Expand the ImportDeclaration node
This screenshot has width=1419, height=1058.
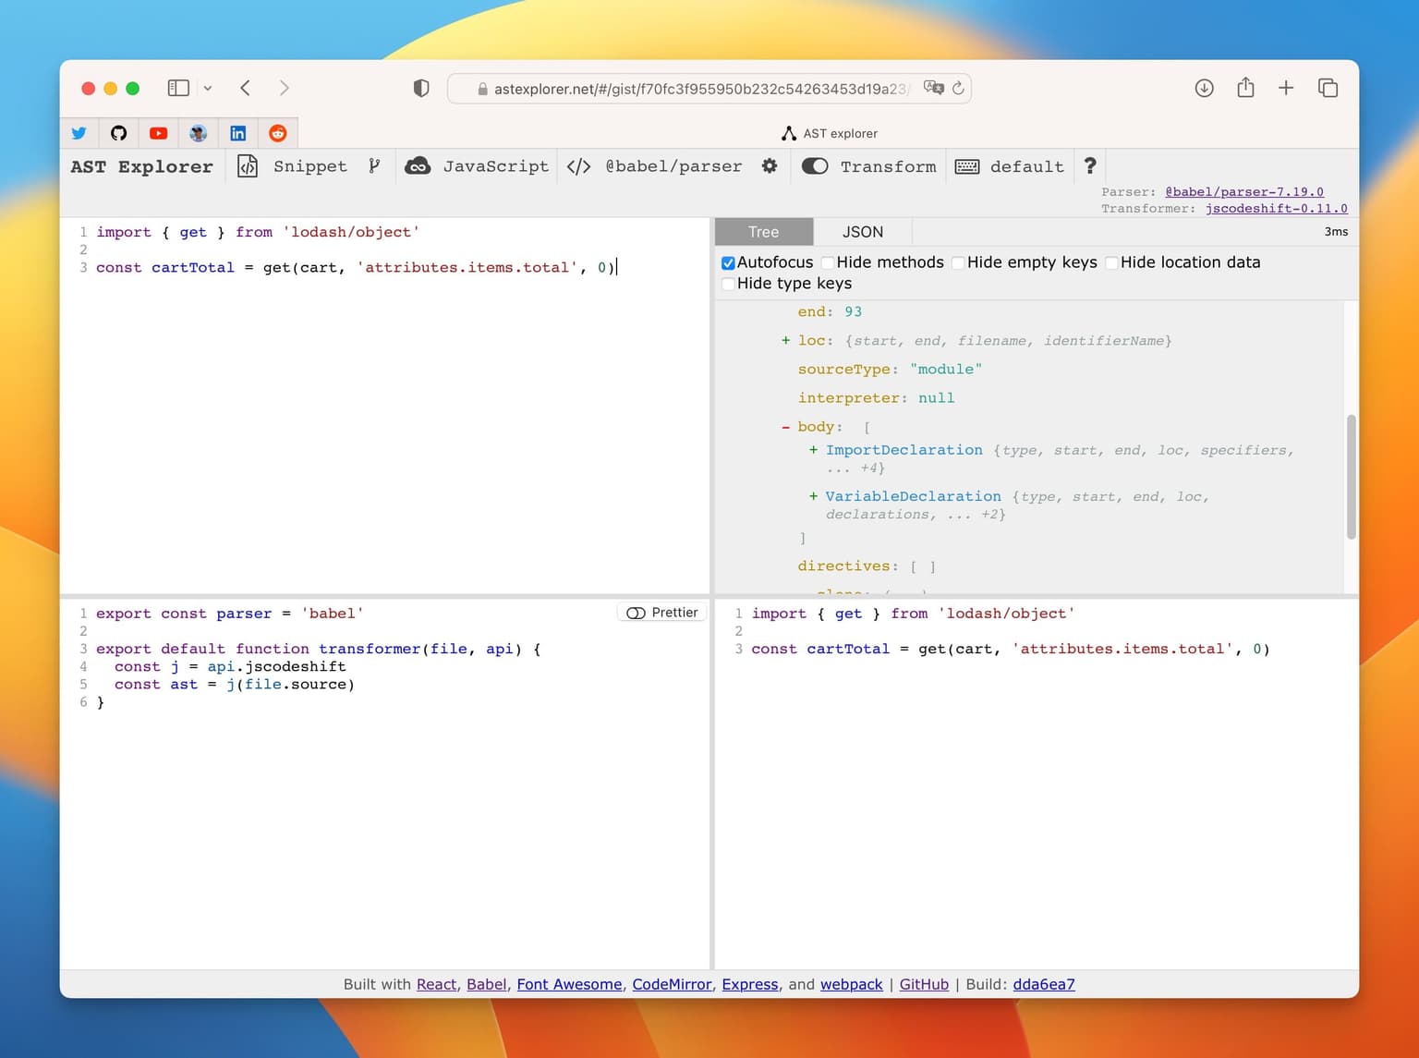pyautogui.click(x=813, y=450)
